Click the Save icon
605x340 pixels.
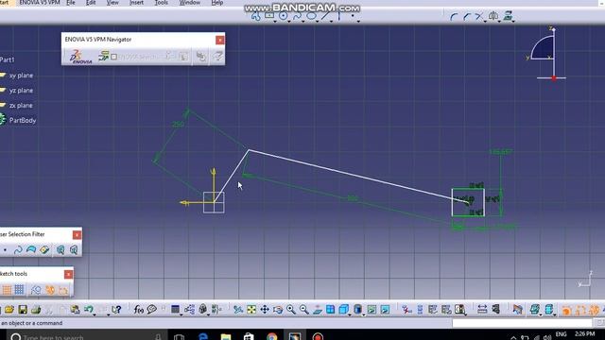[23, 310]
